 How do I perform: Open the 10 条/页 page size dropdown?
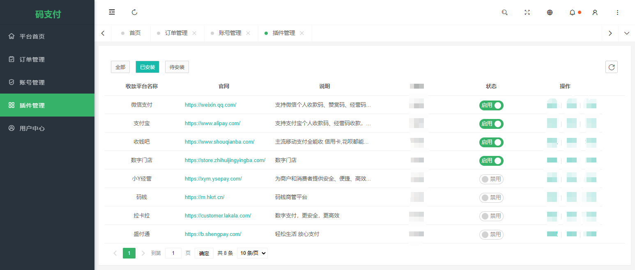click(252, 253)
